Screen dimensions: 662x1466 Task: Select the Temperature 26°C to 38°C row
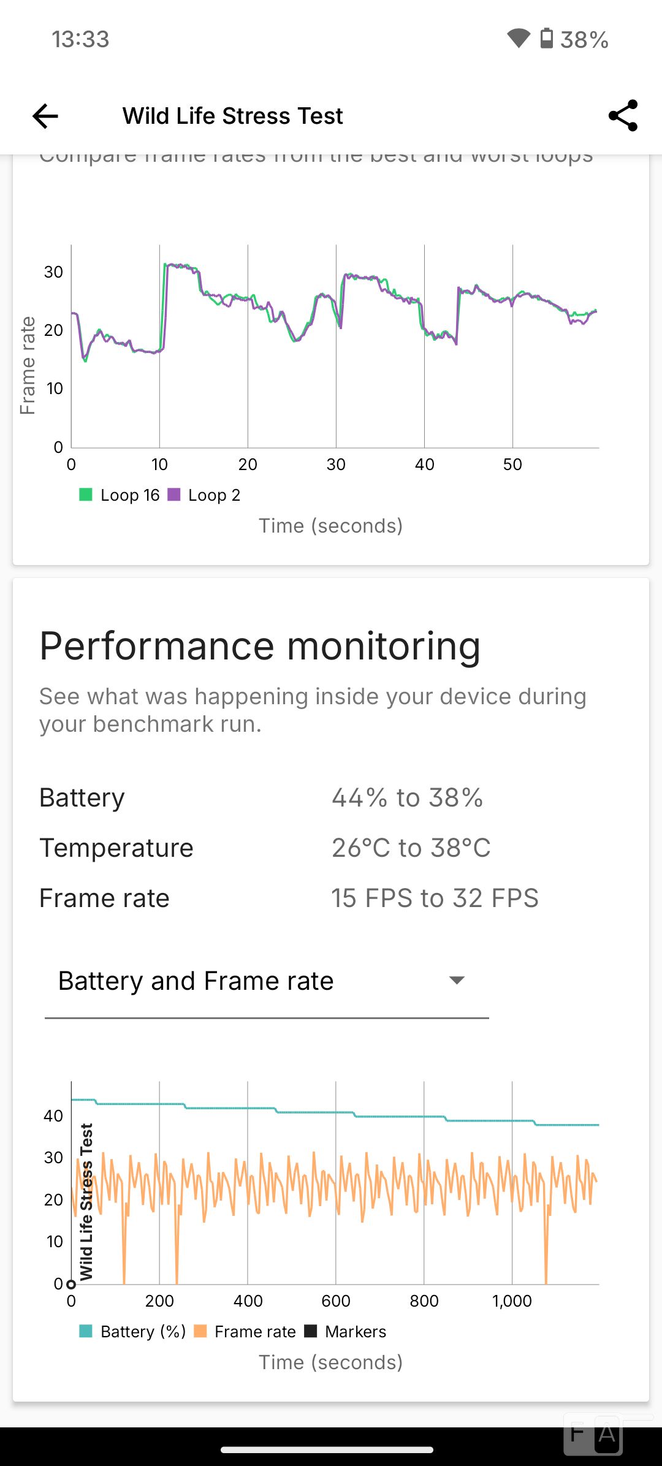coord(331,848)
